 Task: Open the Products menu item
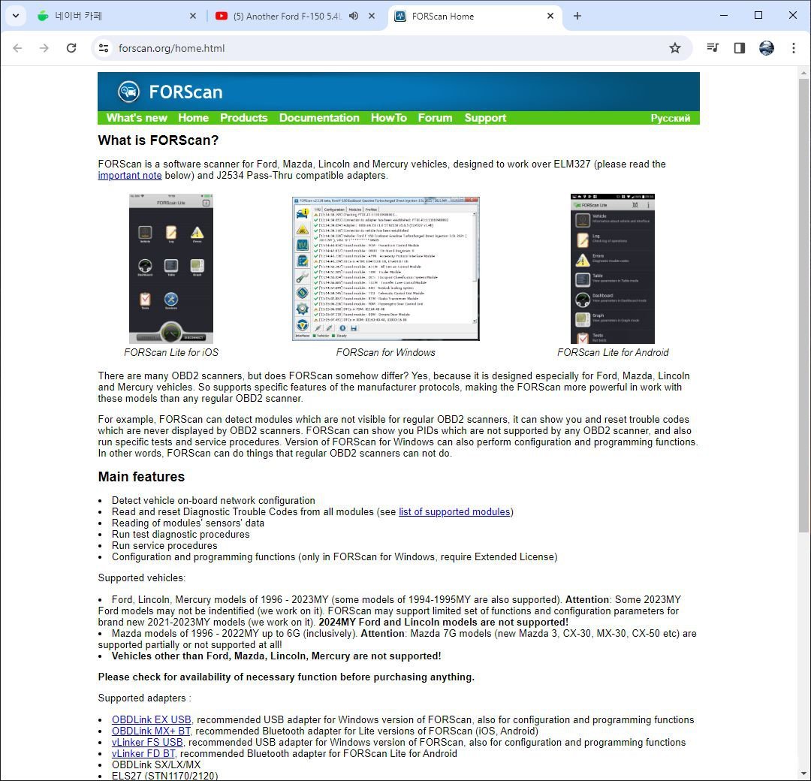243,118
